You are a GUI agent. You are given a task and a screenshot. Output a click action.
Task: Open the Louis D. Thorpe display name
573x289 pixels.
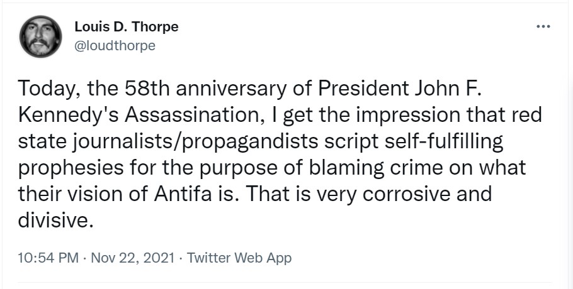[x=126, y=27]
